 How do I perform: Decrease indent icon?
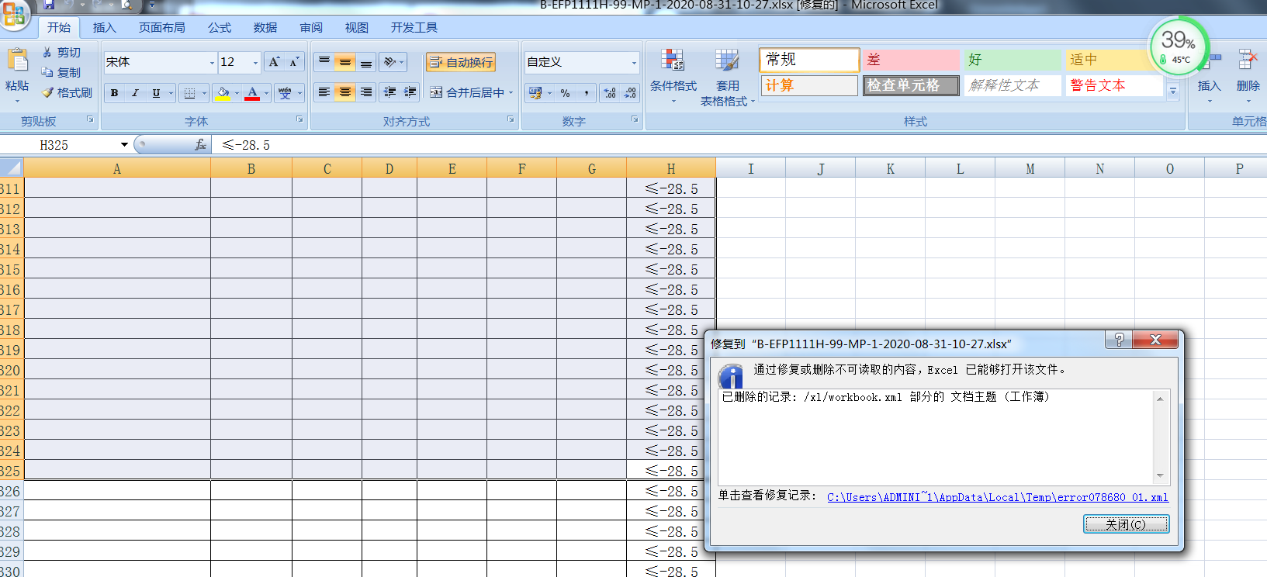point(389,92)
